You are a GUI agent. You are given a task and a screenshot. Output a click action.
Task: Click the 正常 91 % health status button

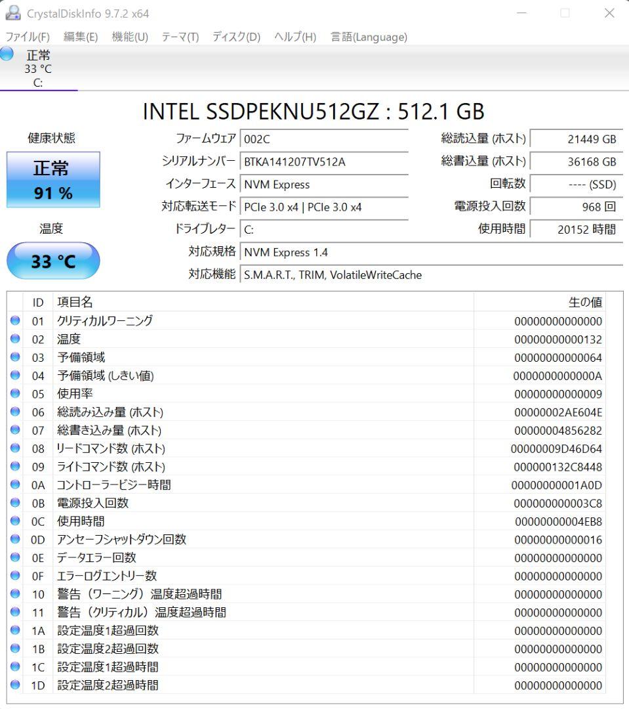click(x=53, y=180)
